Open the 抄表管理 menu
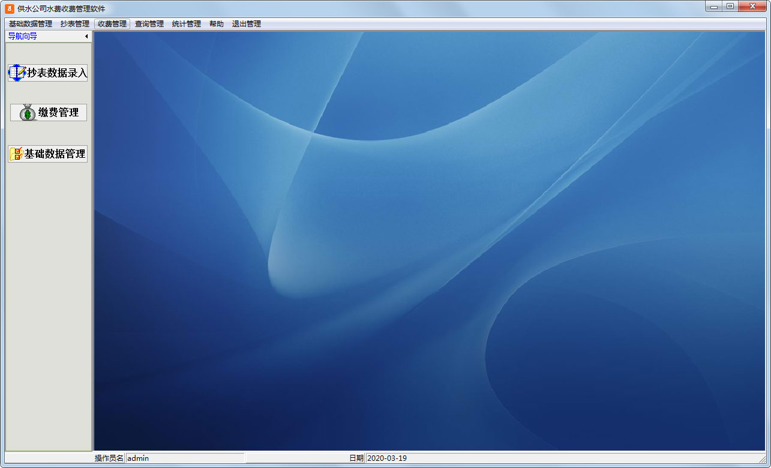771x468 pixels. [x=74, y=24]
